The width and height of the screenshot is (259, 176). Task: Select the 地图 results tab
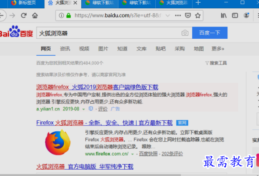199,49
